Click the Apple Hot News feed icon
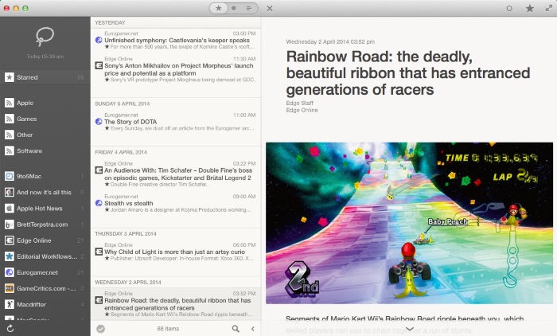The height and width of the screenshot is (336, 557). point(10,209)
